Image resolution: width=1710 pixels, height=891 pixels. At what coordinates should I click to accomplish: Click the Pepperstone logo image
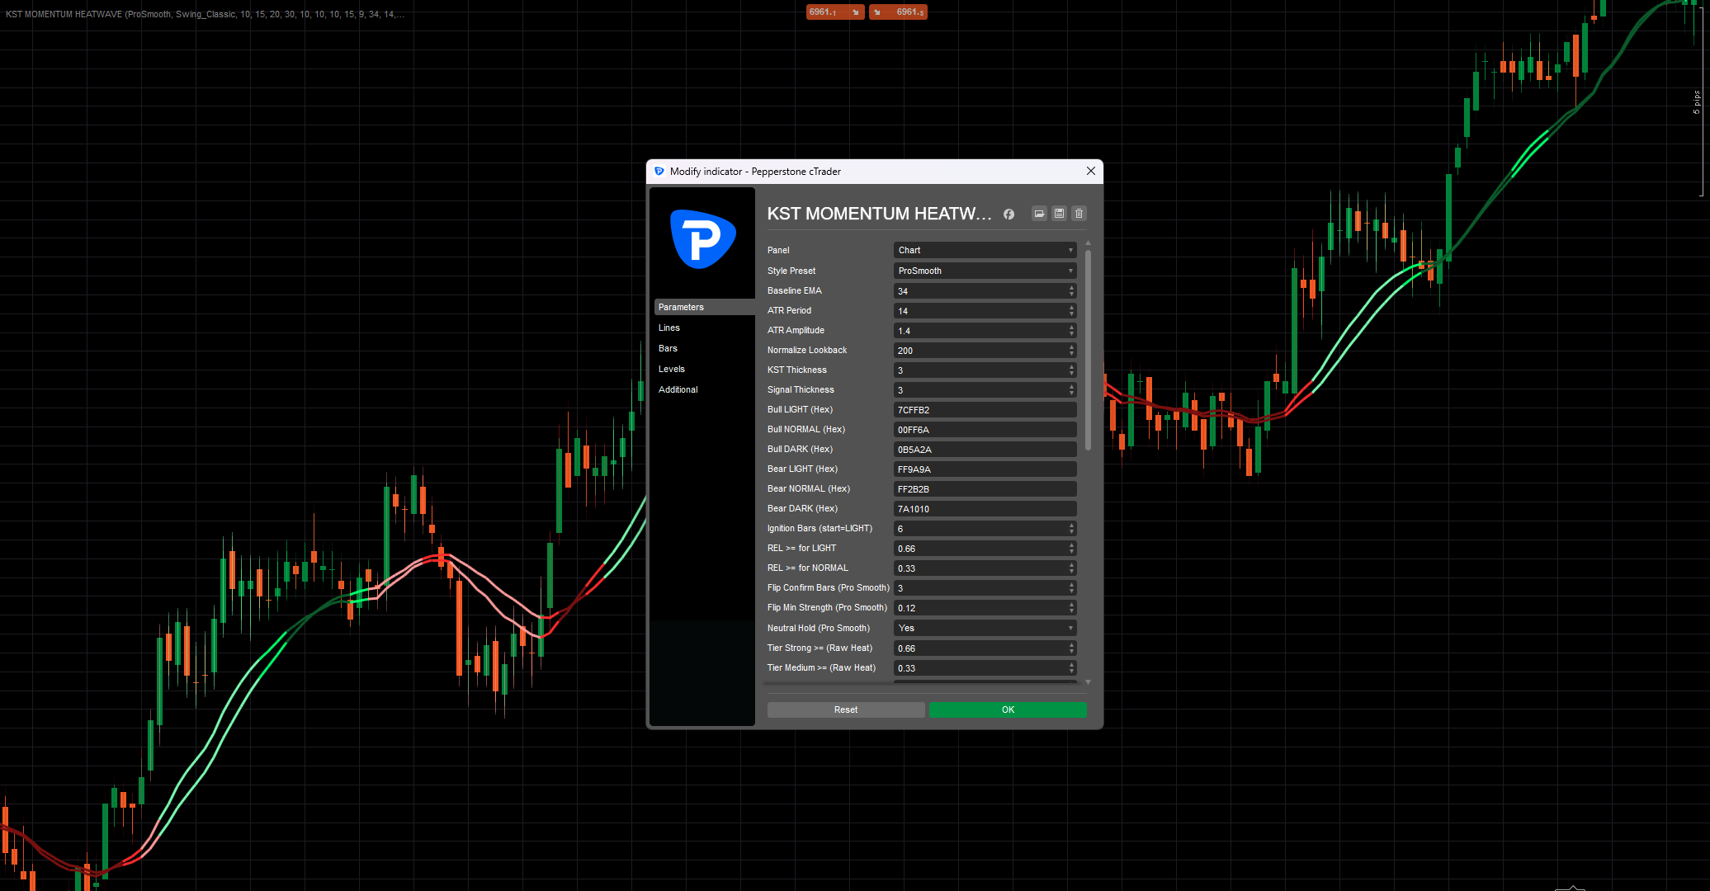click(x=702, y=239)
